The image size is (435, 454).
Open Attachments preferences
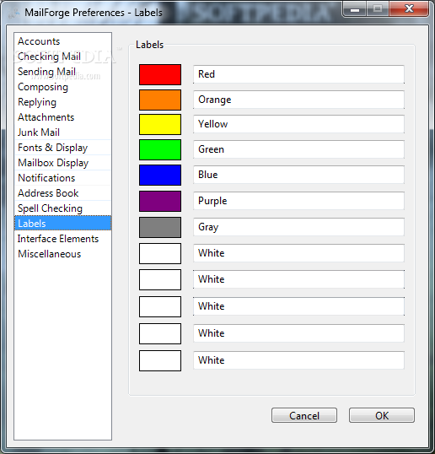click(62, 117)
